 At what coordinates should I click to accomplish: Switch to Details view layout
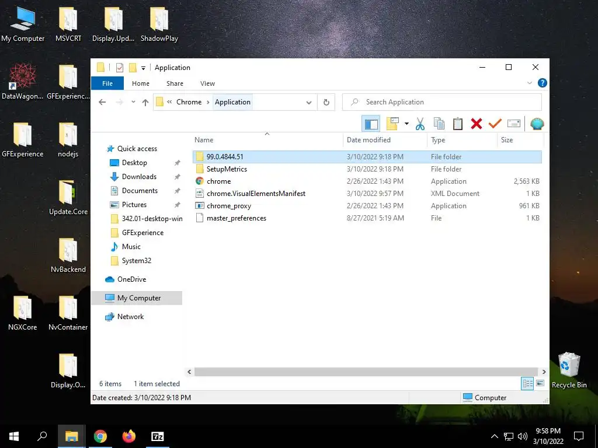527,384
